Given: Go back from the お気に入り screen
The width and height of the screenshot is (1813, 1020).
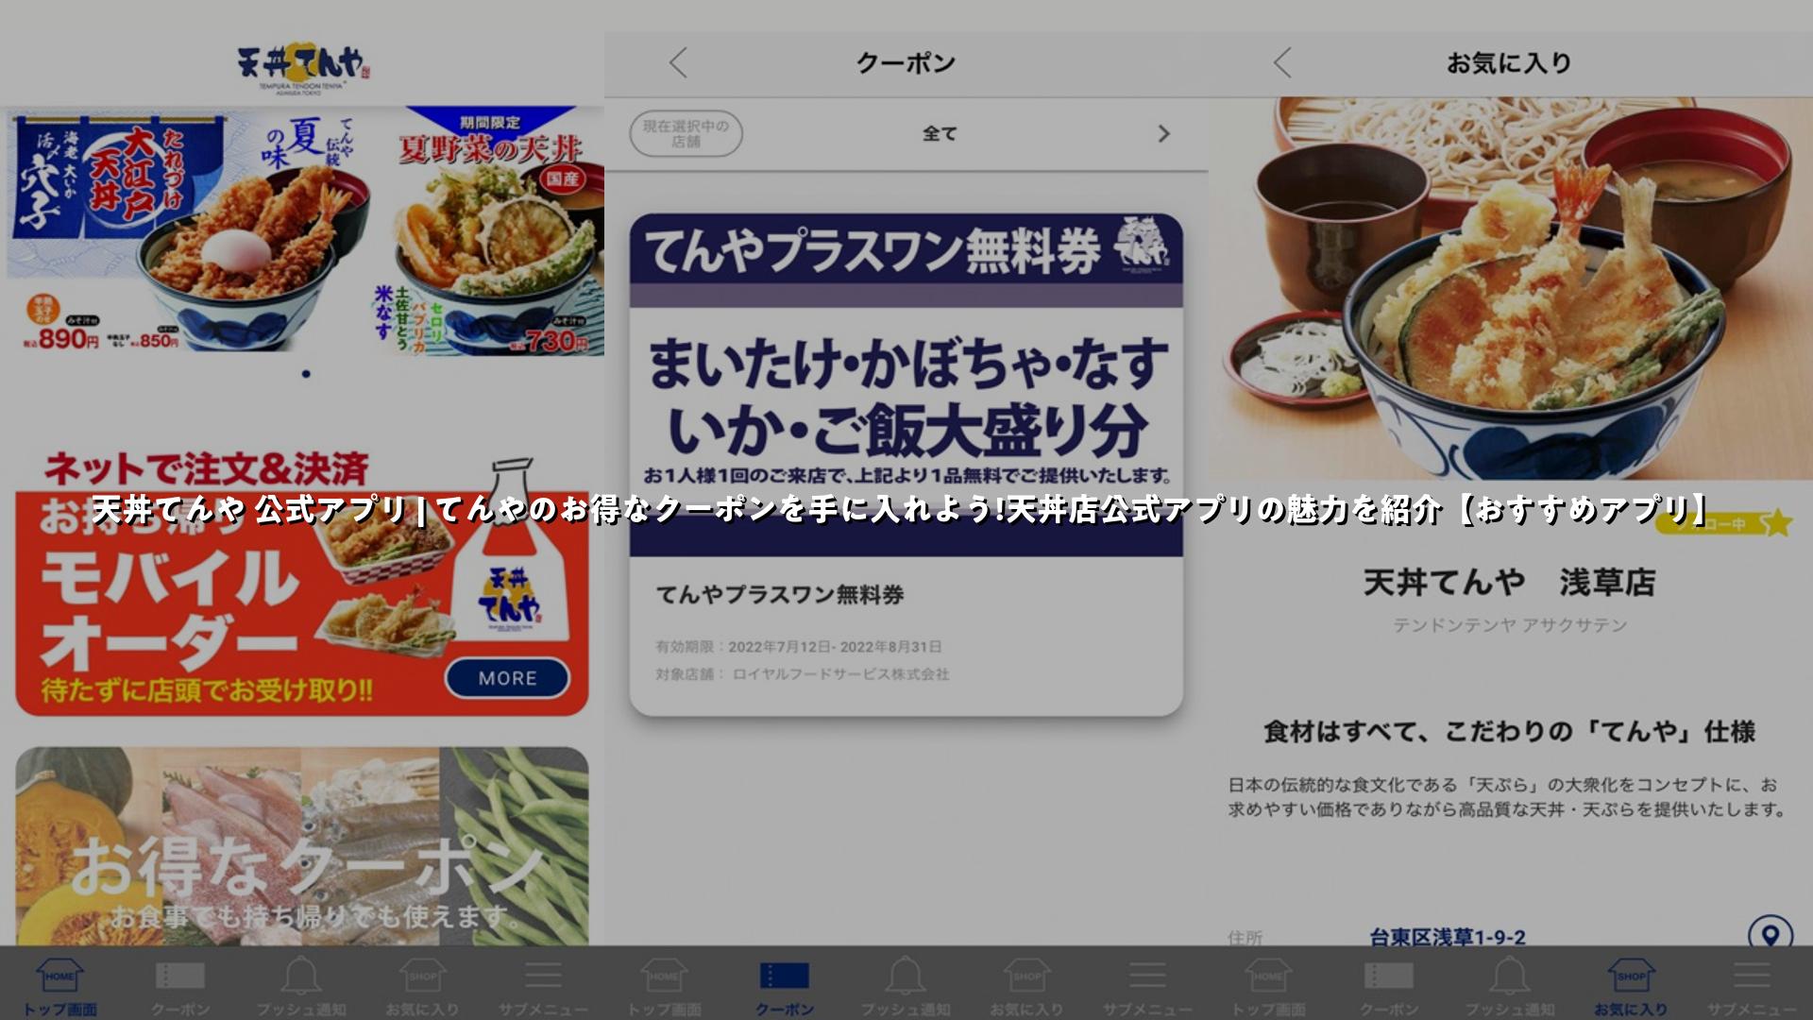Looking at the screenshot, I should click(x=1281, y=62).
